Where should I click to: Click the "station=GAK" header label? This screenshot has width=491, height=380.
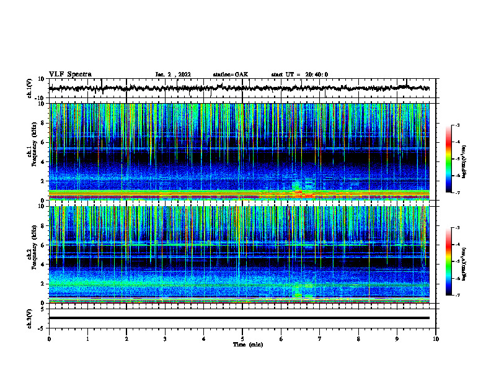tap(231, 75)
